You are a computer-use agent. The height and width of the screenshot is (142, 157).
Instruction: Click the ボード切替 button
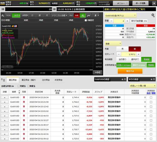[140, 3]
